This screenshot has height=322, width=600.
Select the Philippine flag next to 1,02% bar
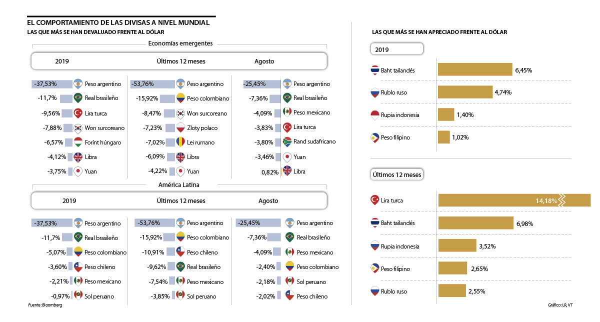pos(374,137)
